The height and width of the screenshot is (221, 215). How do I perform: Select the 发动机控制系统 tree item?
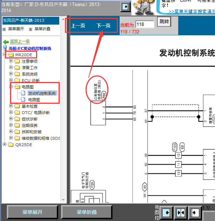42,93
